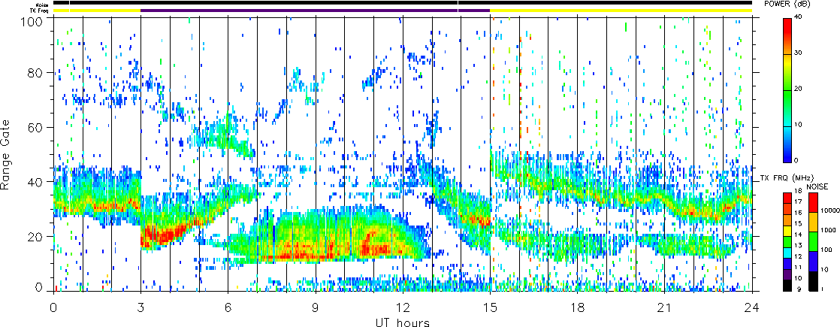The image size is (840, 327).
Task: Click the yellow TX Freq bar after hour 15
Action: pos(621,11)
